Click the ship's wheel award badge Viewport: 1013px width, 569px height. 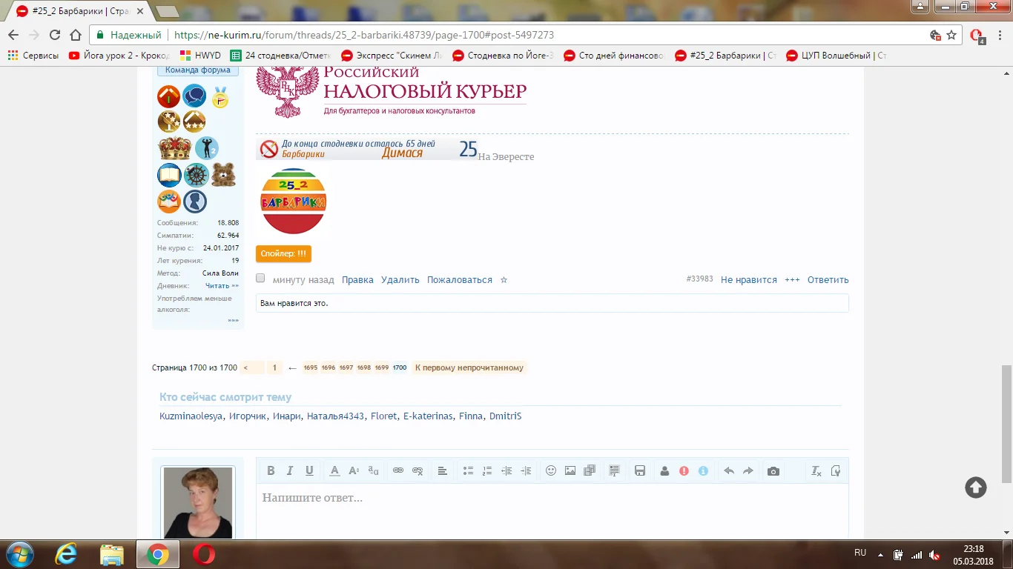[x=197, y=176]
